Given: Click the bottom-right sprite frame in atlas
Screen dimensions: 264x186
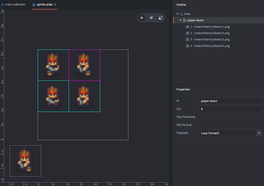Looking at the screenshot, I should (x=84, y=96).
